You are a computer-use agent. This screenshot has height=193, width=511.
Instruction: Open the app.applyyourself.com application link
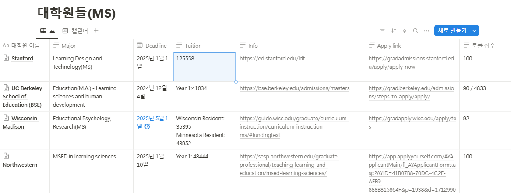(412, 173)
